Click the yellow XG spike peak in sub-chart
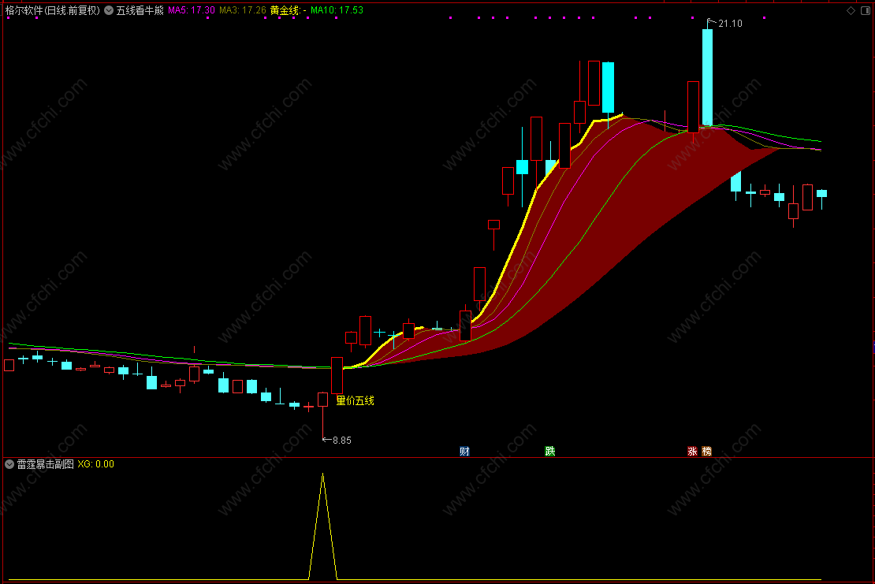The width and height of the screenshot is (875, 584). point(322,474)
